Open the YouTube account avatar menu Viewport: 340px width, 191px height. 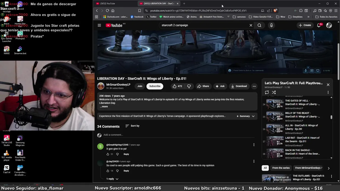click(329, 25)
